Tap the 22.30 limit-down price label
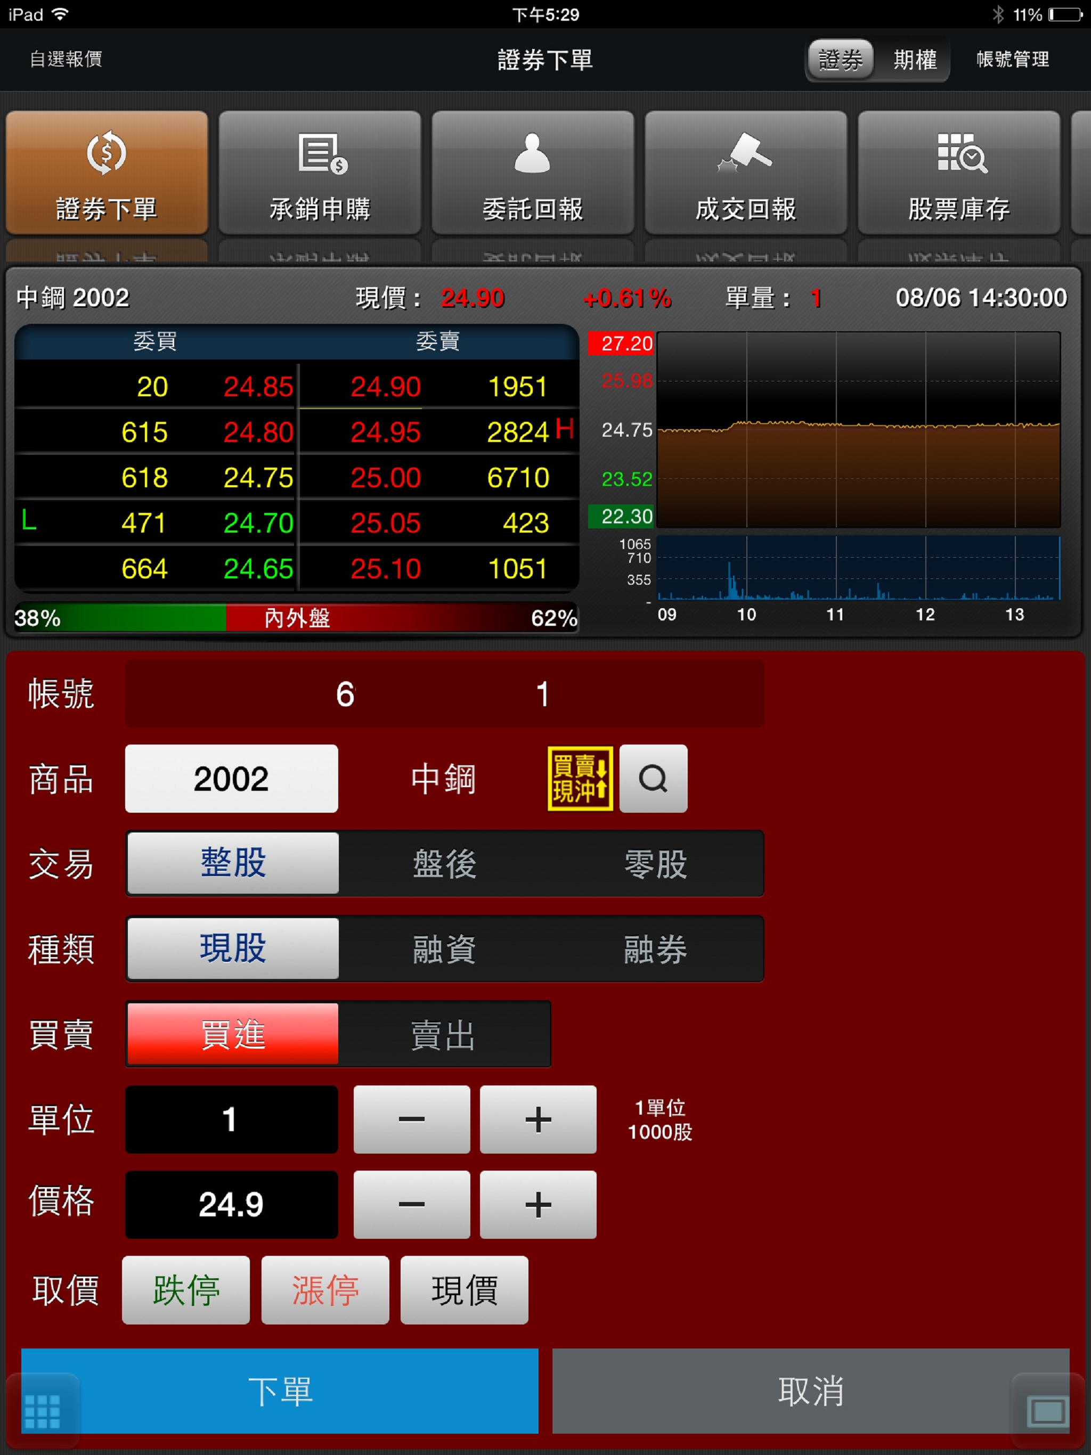Image resolution: width=1091 pixels, height=1455 pixels. click(x=621, y=517)
